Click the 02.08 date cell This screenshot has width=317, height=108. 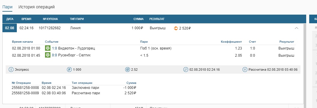pyautogui.click(x=10, y=28)
